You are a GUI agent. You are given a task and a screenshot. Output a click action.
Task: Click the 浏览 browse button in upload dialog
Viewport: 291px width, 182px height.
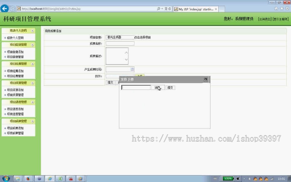[158, 88]
